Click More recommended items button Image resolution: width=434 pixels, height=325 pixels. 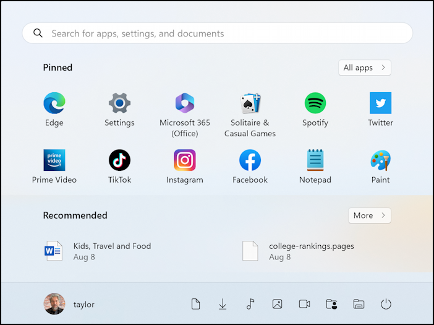click(370, 215)
